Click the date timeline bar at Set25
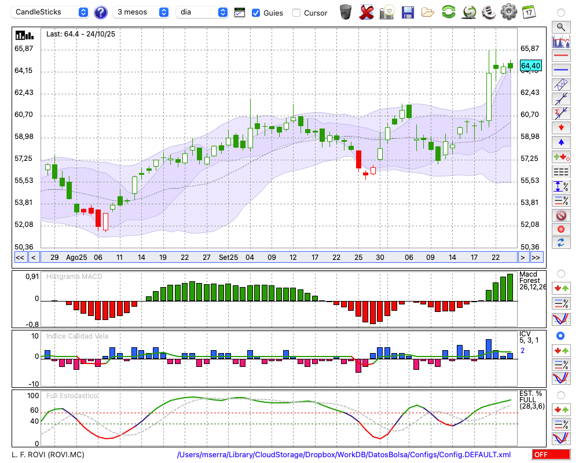579x463 pixels. pos(229,258)
